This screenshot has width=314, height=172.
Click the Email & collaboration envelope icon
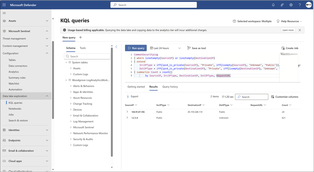point(4,151)
